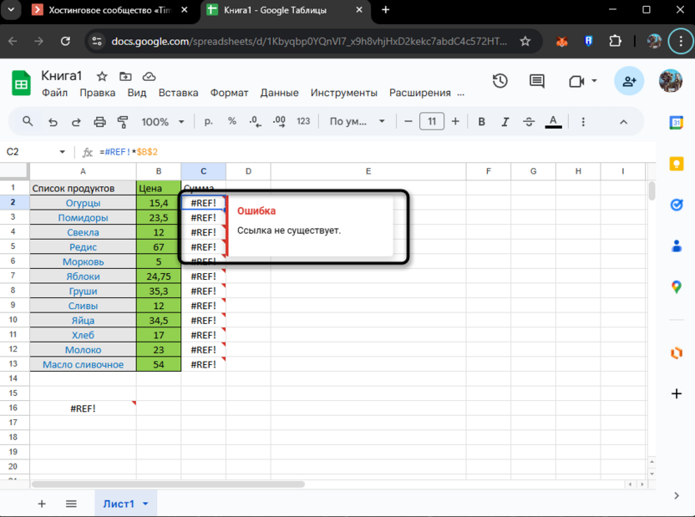Screen dimensions: 695x517
Task: Open version history clock icon
Action: point(500,81)
